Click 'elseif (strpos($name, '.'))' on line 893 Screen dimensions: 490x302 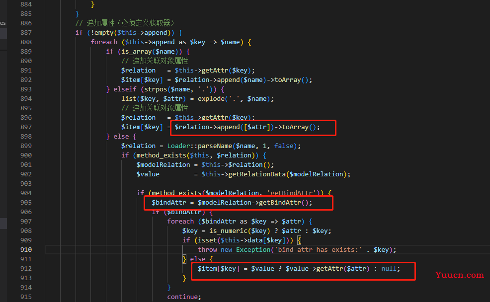coord(165,89)
